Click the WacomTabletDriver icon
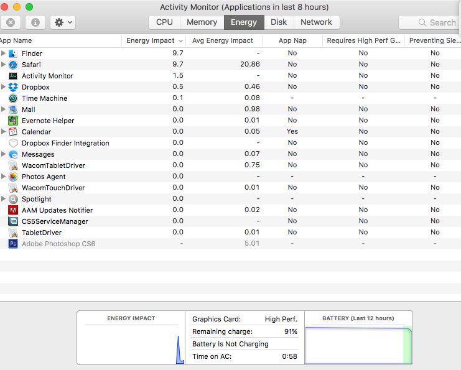Image resolution: width=461 pixels, height=370 pixels. pyautogui.click(x=13, y=165)
